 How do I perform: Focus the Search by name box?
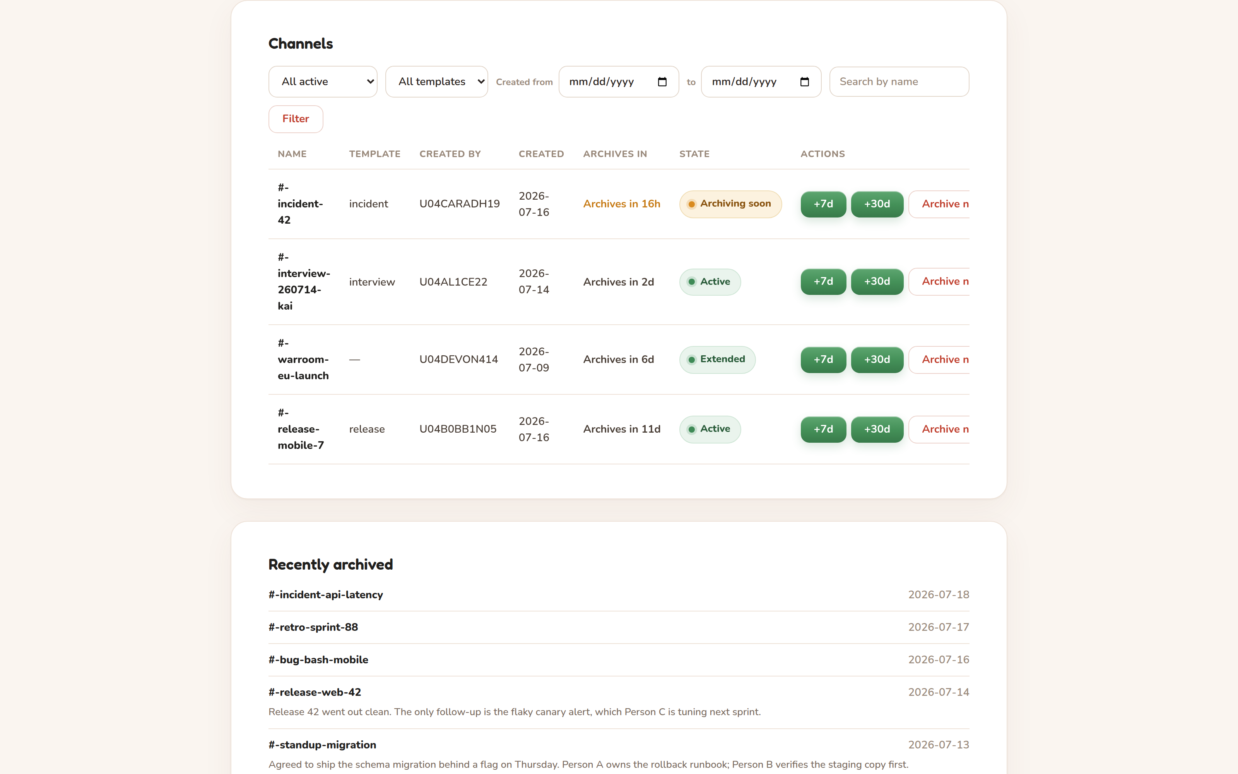coord(899,81)
